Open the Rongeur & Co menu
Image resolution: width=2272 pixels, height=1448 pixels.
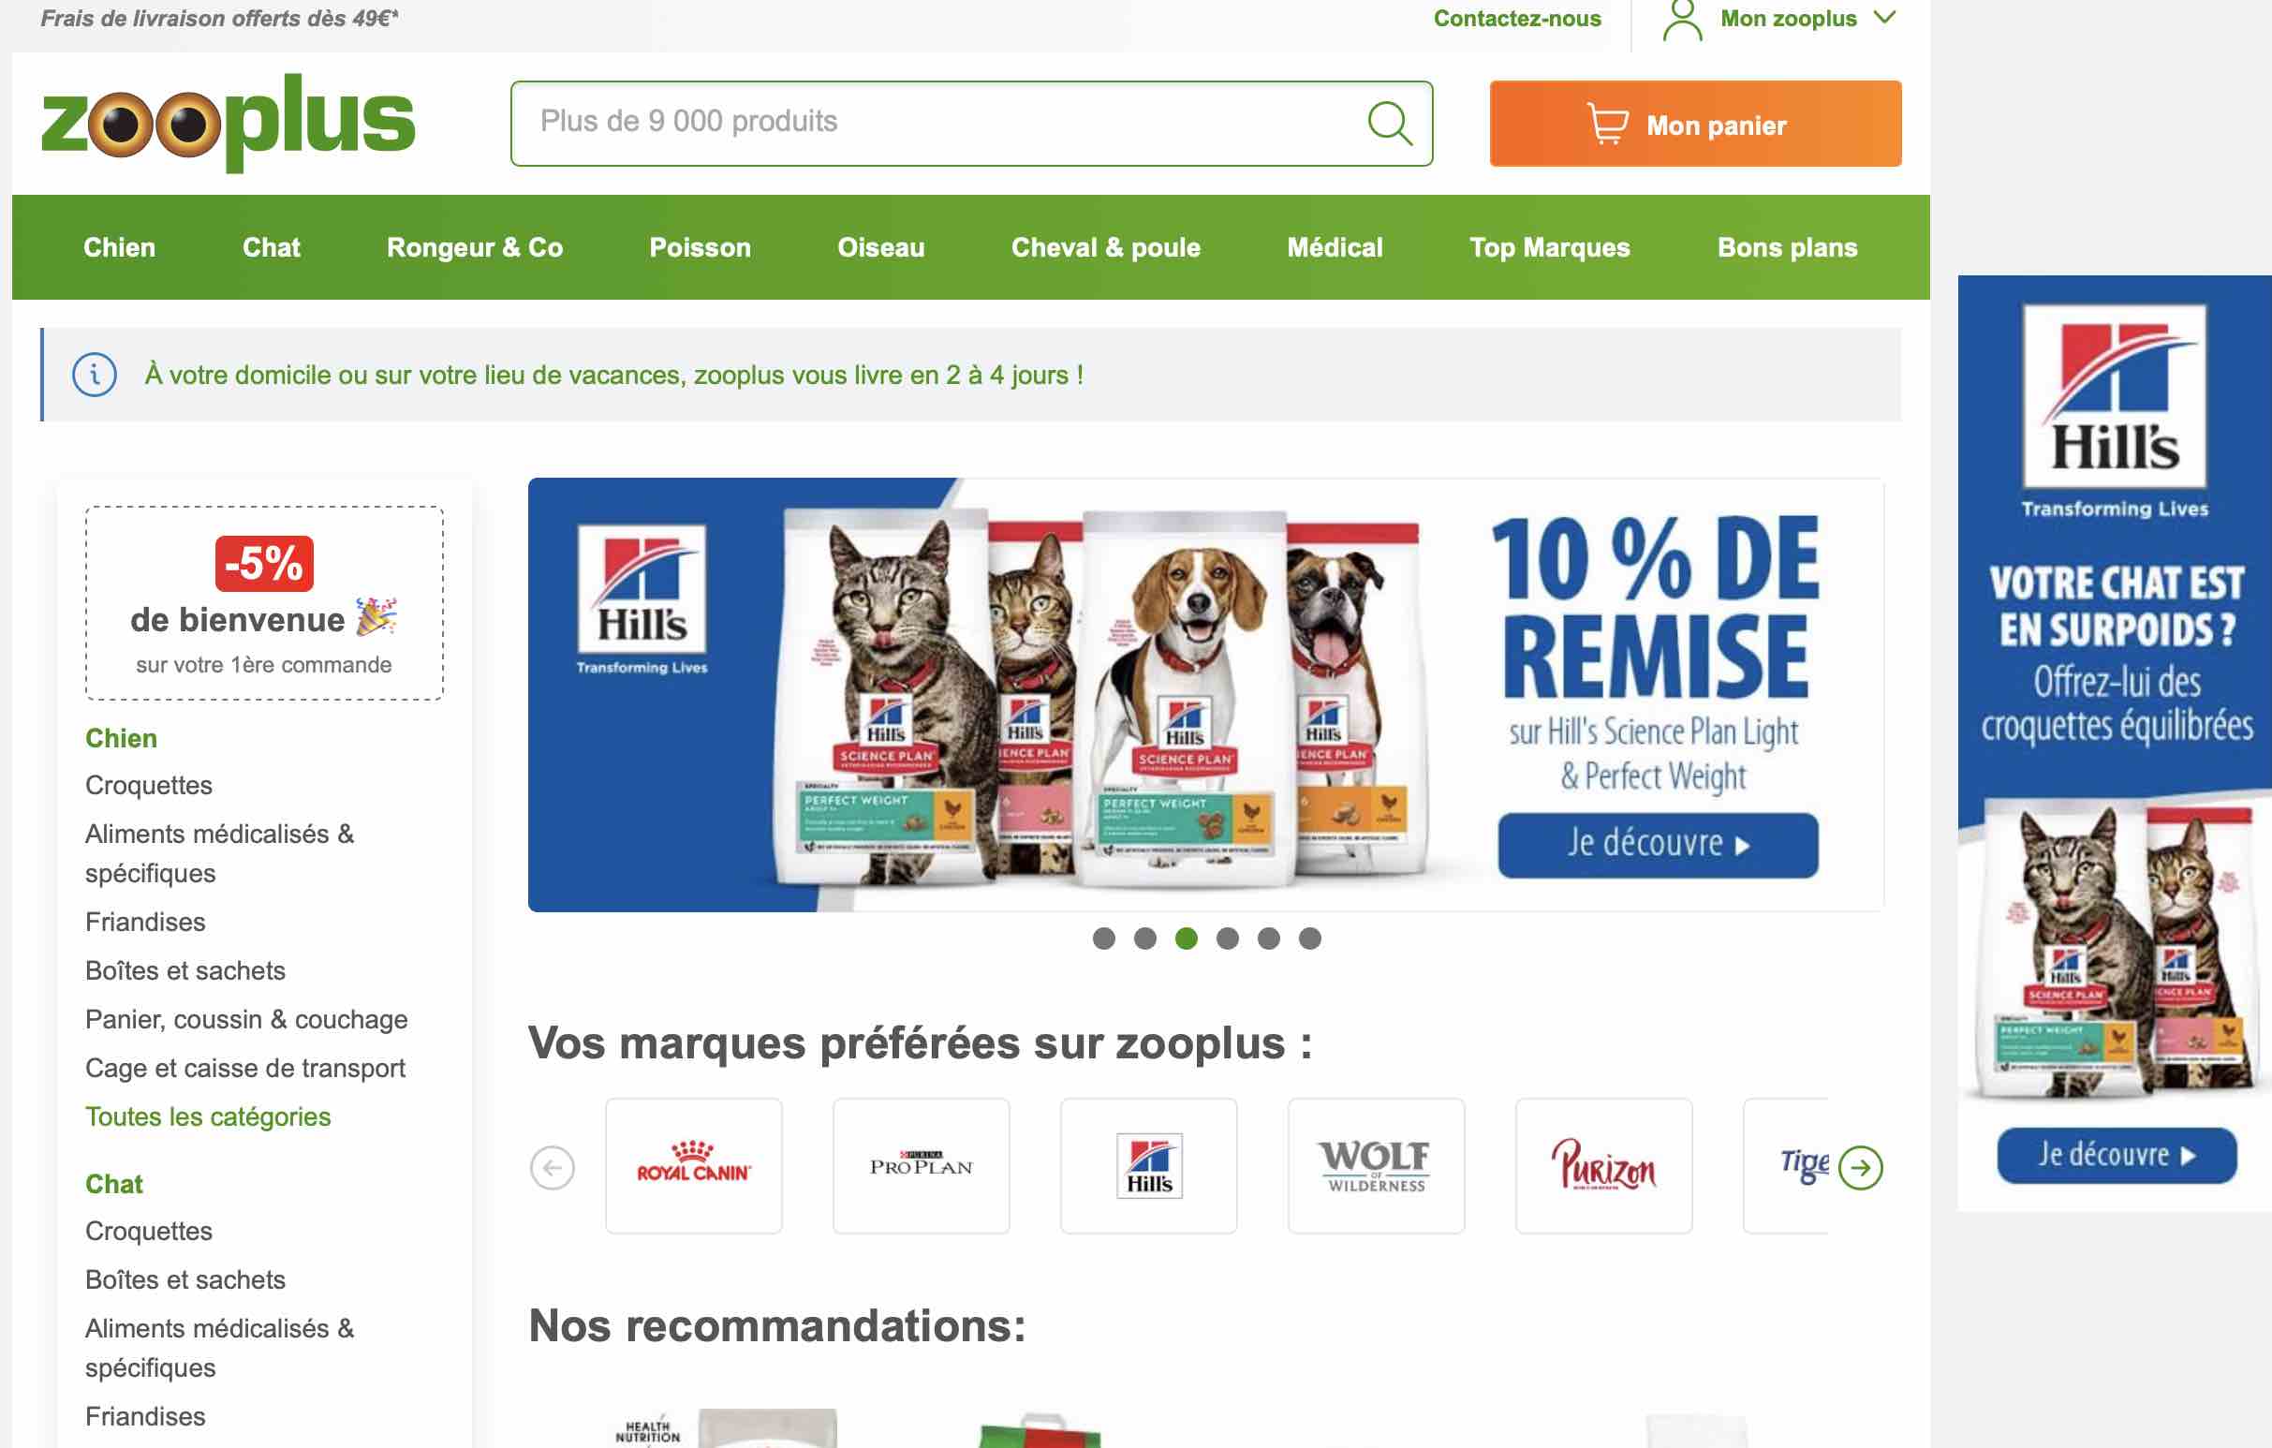coord(475,247)
